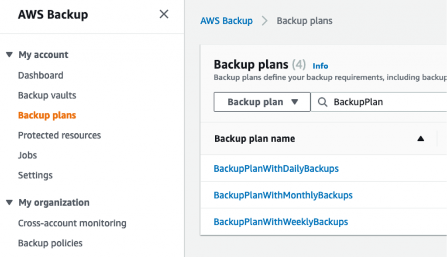Close the AWS Backup sidebar panel

coord(164,14)
